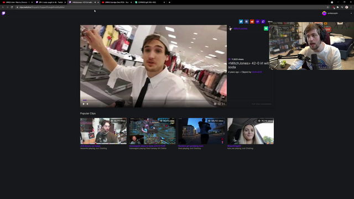354x199 pixels.
Task: Click the 'ShaunKing221' clip title link
Action: [x=234, y=146]
